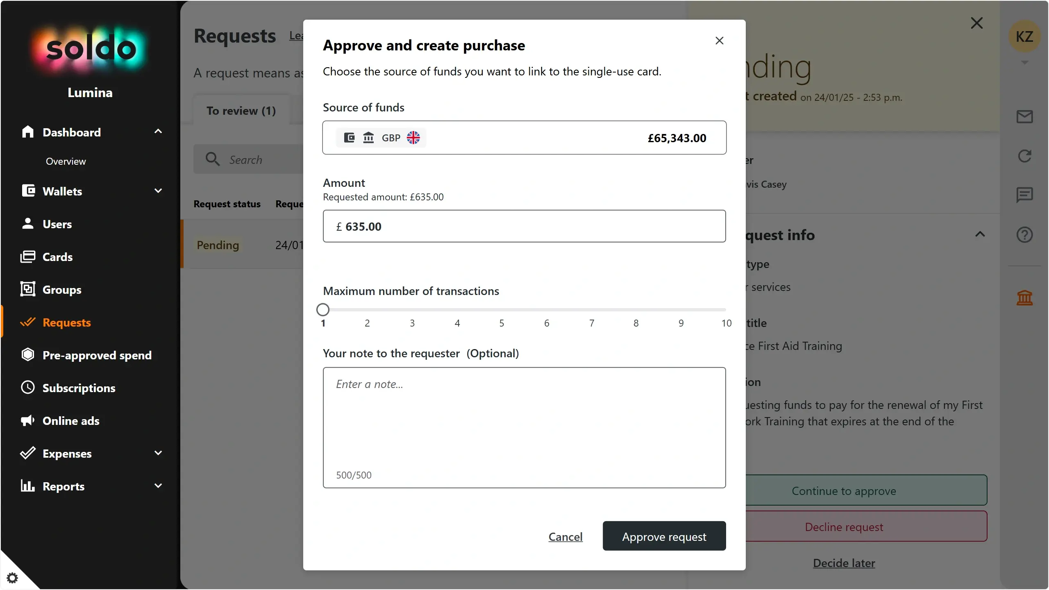The width and height of the screenshot is (1049, 590).
Task: Click Continue to approve button
Action: point(844,490)
